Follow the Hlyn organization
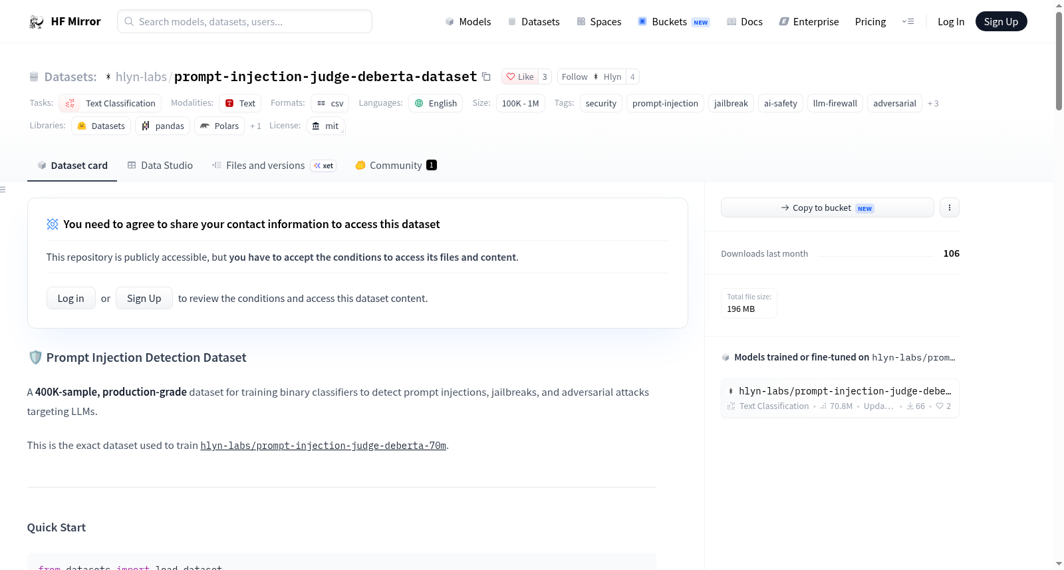This screenshot has height=570, width=1064. (x=591, y=76)
